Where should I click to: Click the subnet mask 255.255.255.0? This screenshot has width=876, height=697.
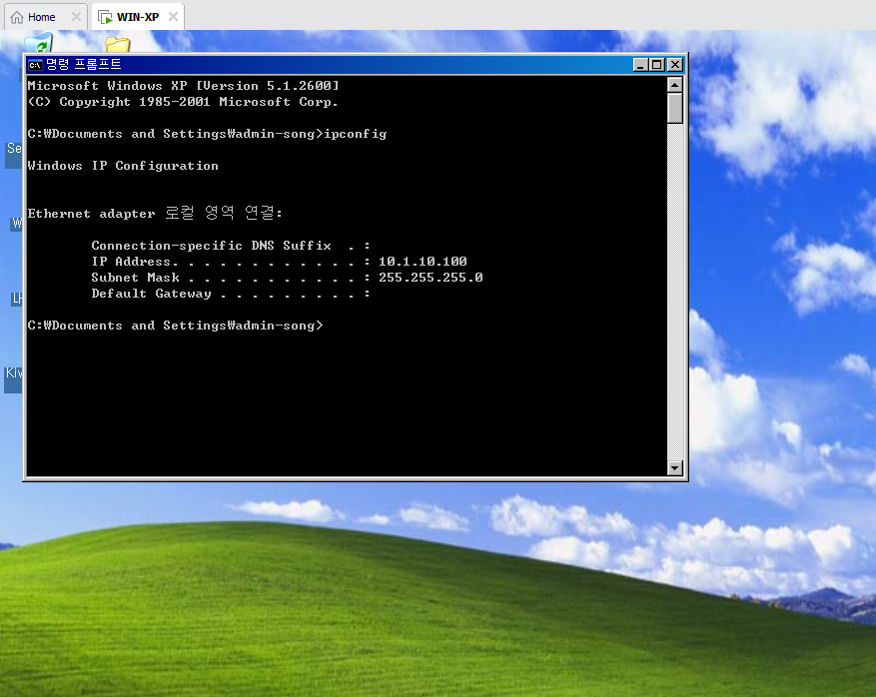431,278
